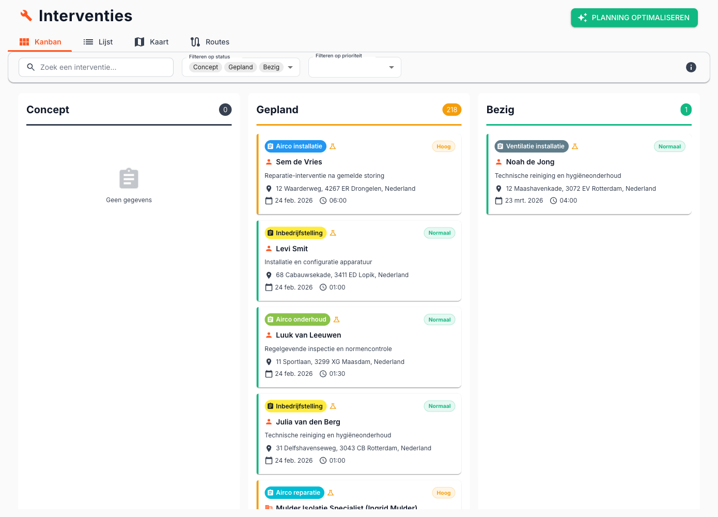Click the Planning Optimaliseren button

[634, 17]
